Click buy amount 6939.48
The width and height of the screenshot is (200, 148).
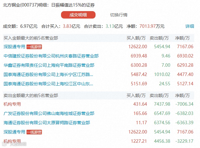click(x=139, y=56)
